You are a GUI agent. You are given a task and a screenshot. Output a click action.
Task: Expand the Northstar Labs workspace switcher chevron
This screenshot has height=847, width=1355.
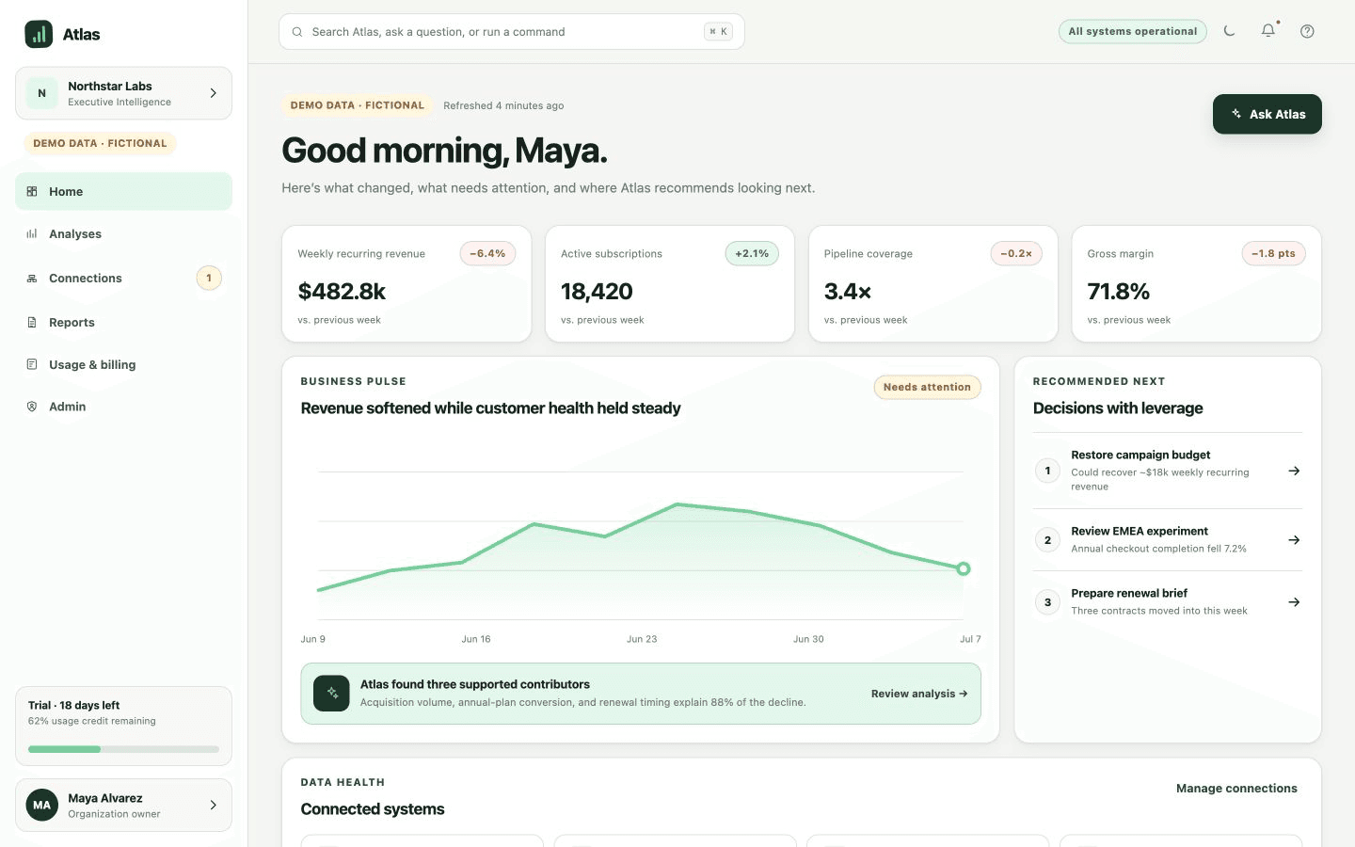coord(213,93)
